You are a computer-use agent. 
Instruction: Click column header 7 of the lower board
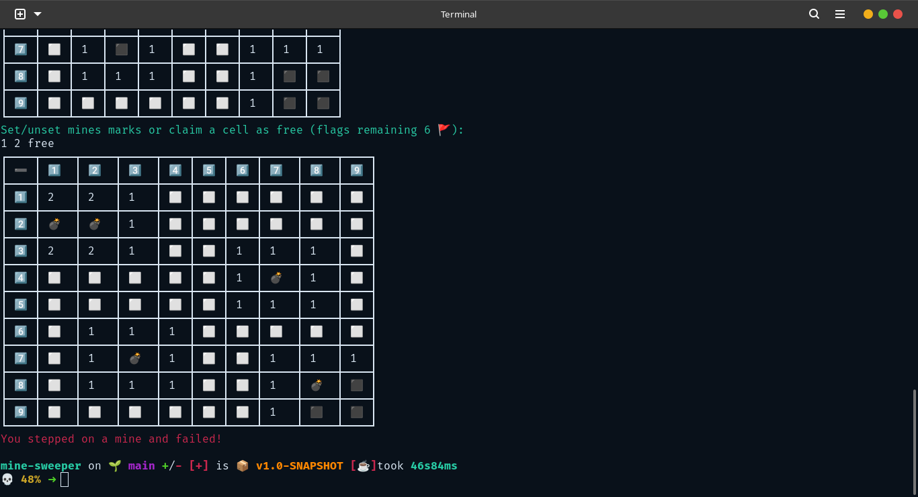[x=276, y=170]
